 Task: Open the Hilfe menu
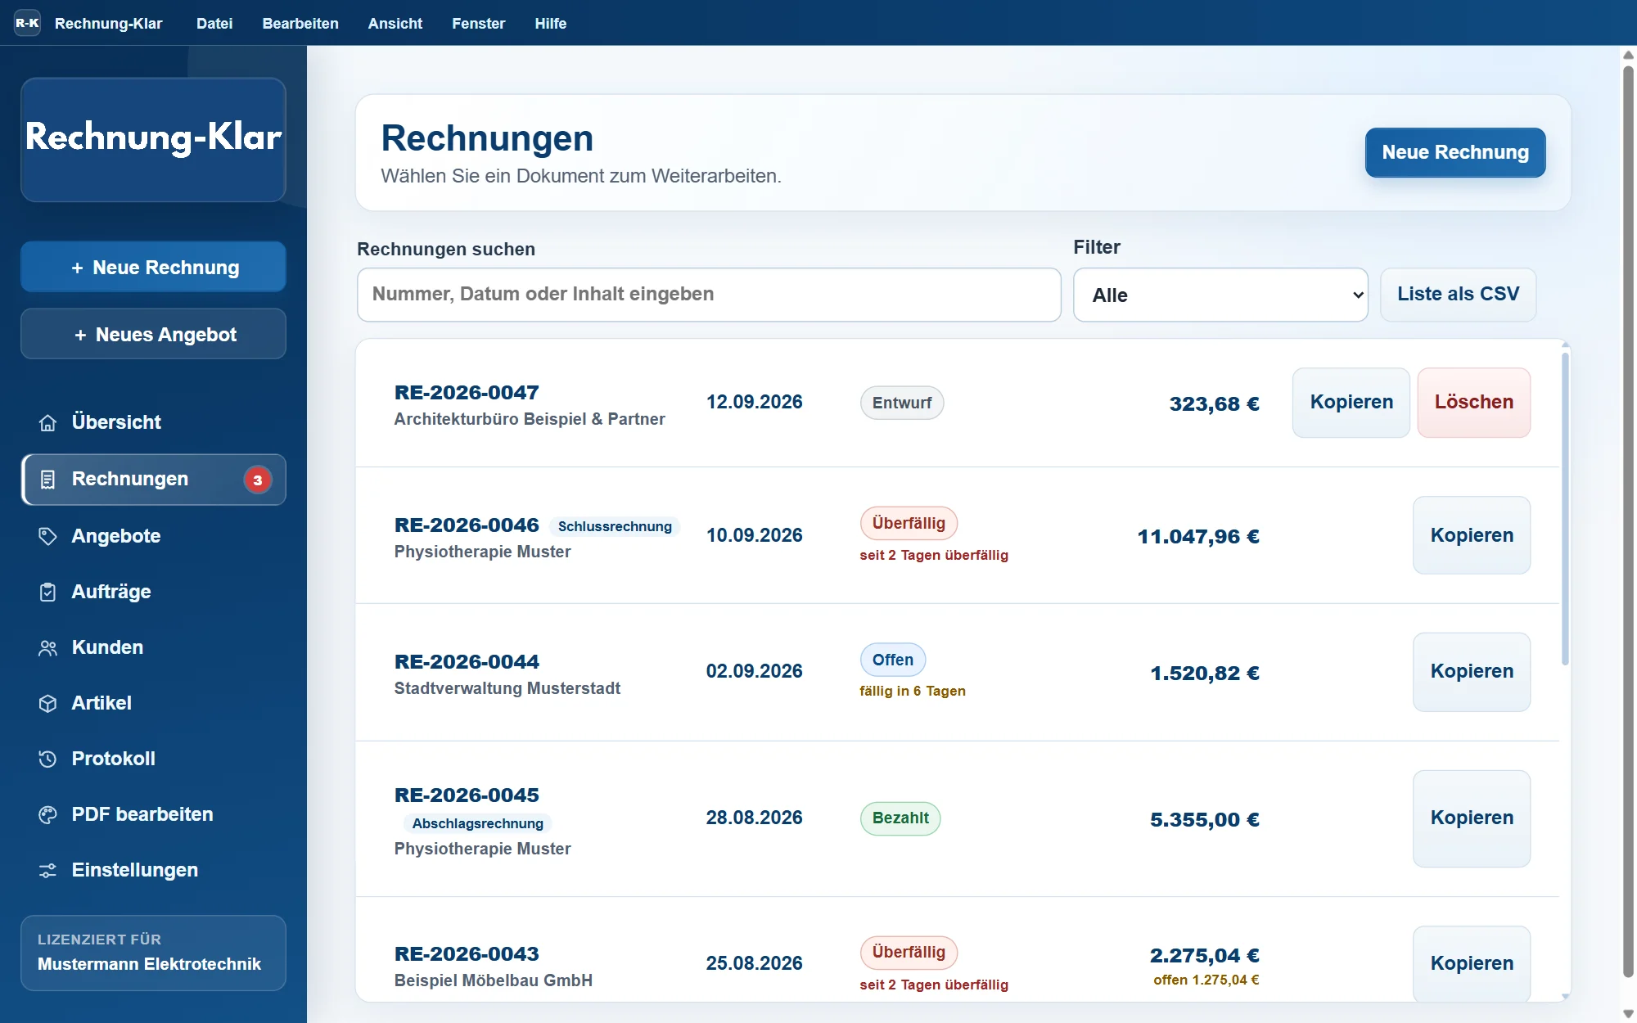tap(551, 24)
